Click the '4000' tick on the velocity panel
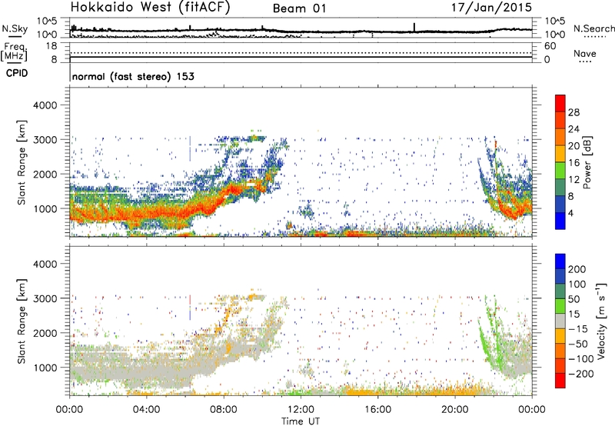Screen dimensions: 615x426 (45, 264)
